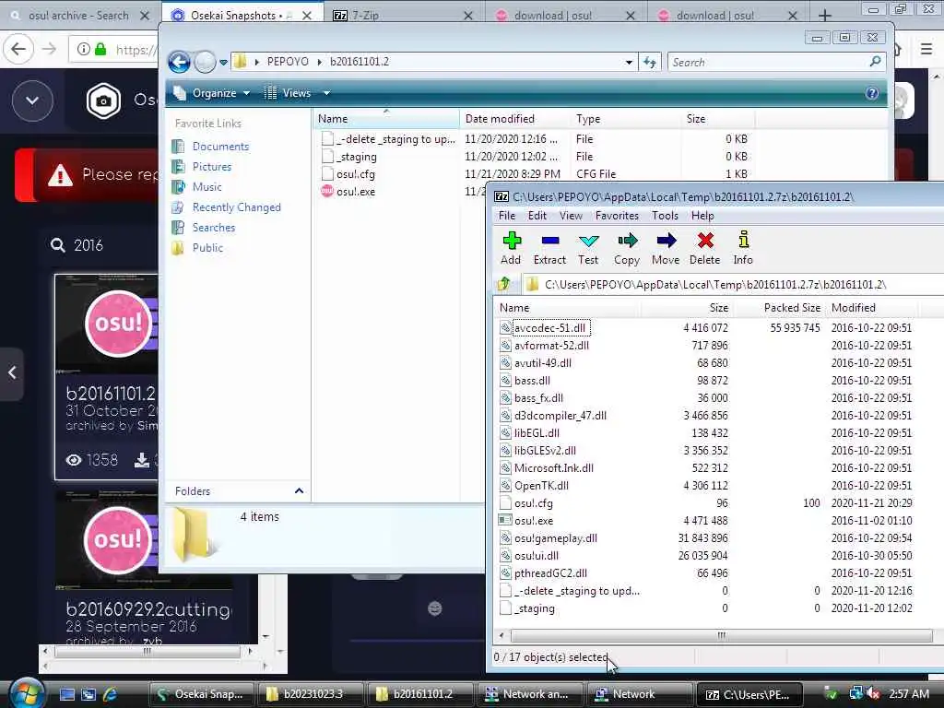Image resolution: width=944 pixels, height=708 pixels.
Task: Open Explorer help question mark icon
Action: point(872,93)
